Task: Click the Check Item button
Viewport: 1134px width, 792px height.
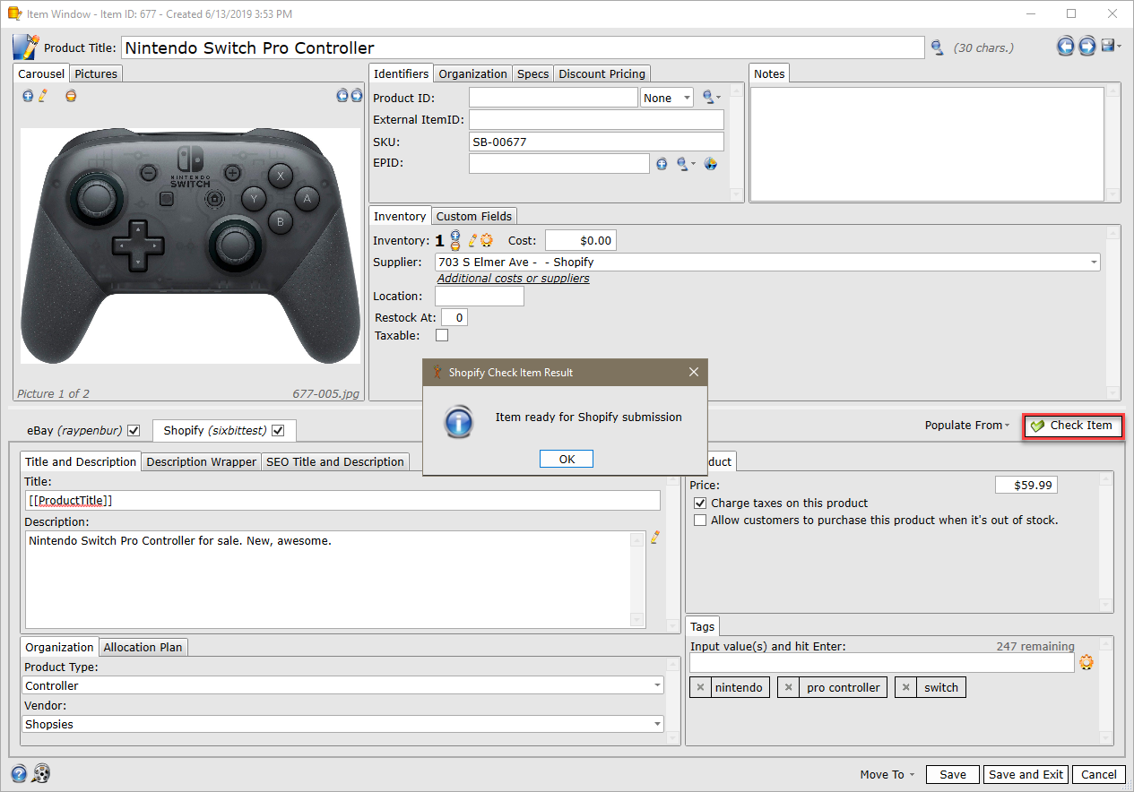Action: [x=1073, y=426]
